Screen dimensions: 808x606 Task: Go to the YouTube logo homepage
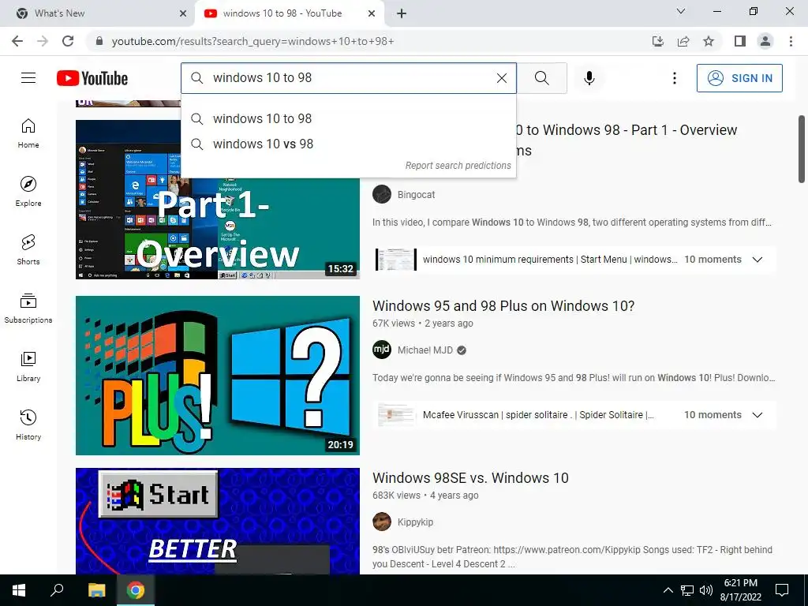pyautogui.click(x=92, y=78)
